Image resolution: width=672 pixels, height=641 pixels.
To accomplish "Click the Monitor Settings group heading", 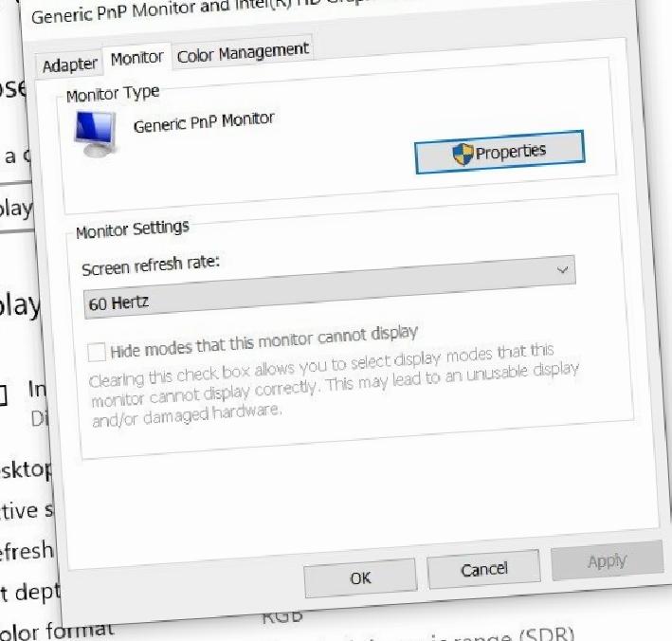I will pos(133,229).
